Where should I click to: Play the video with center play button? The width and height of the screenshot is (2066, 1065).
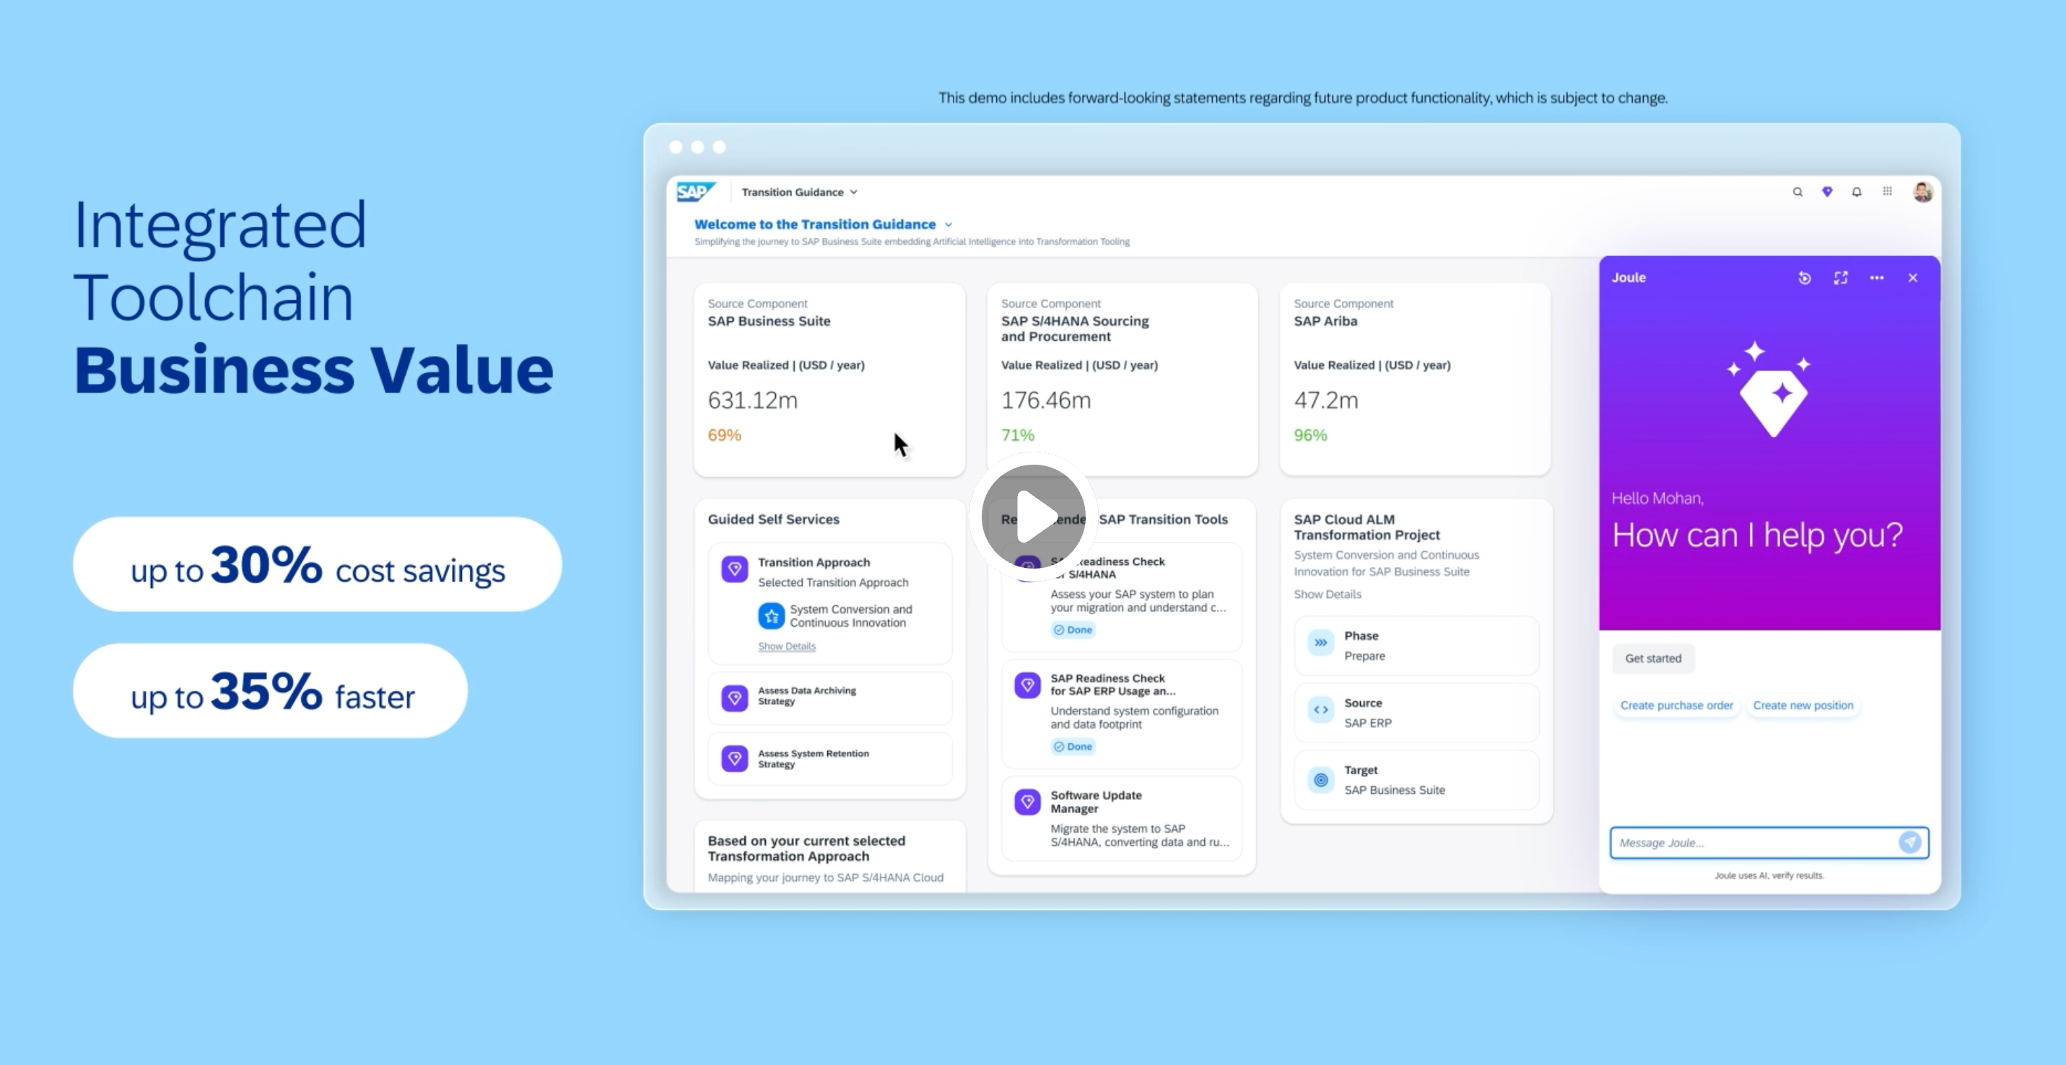pos(1033,517)
